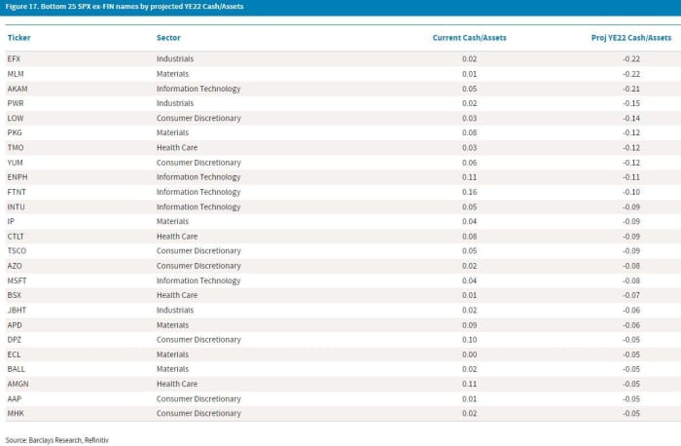Click the DPZ ticker cell

pyautogui.click(x=15, y=340)
